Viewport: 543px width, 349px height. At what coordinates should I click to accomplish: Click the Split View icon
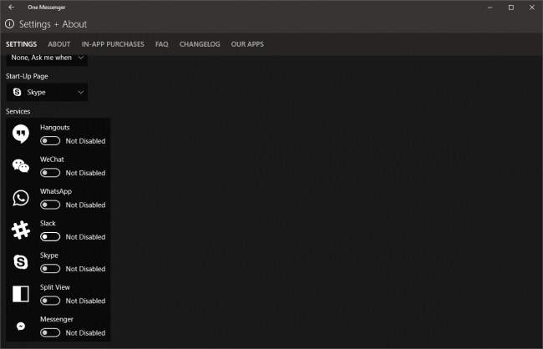pyautogui.click(x=21, y=294)
